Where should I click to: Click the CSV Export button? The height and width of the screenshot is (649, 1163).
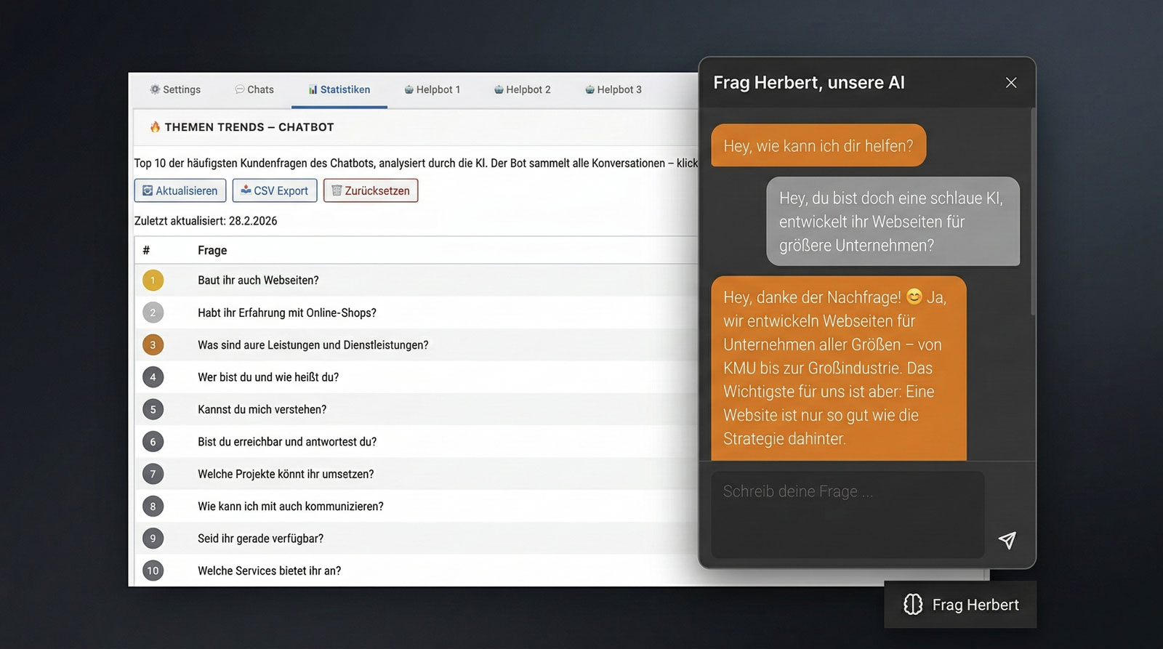point(275,190)
